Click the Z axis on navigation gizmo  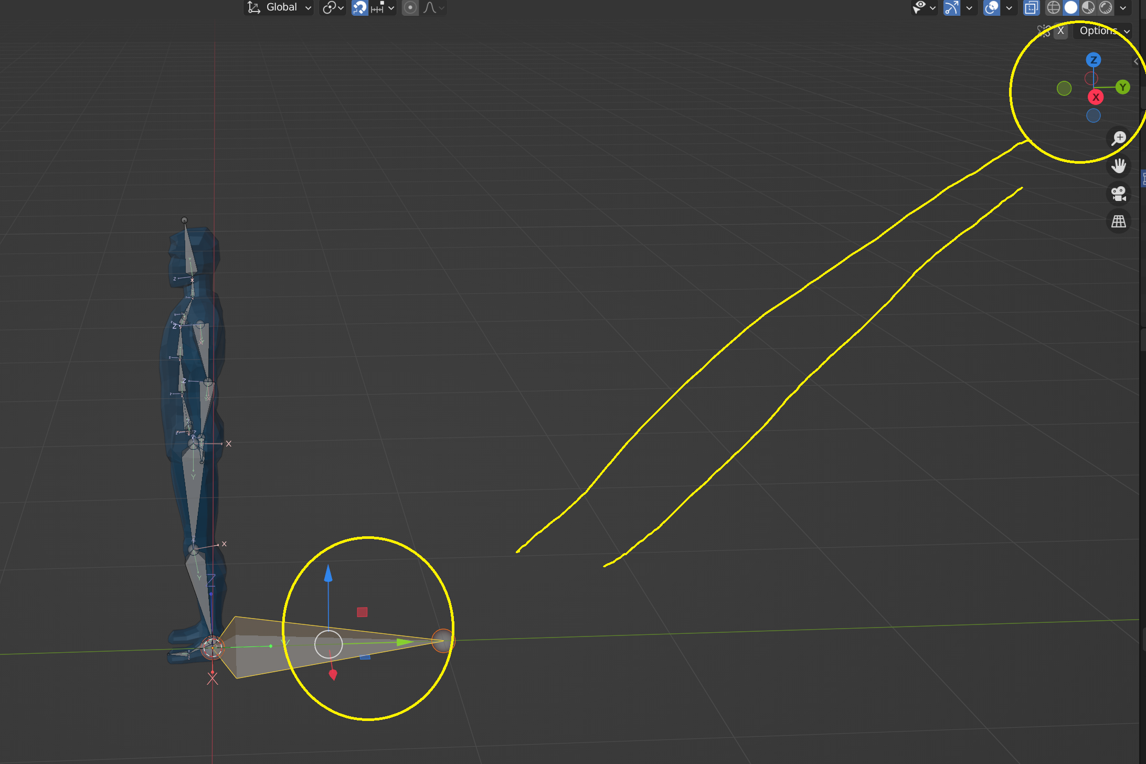[x=1094, y=60]
